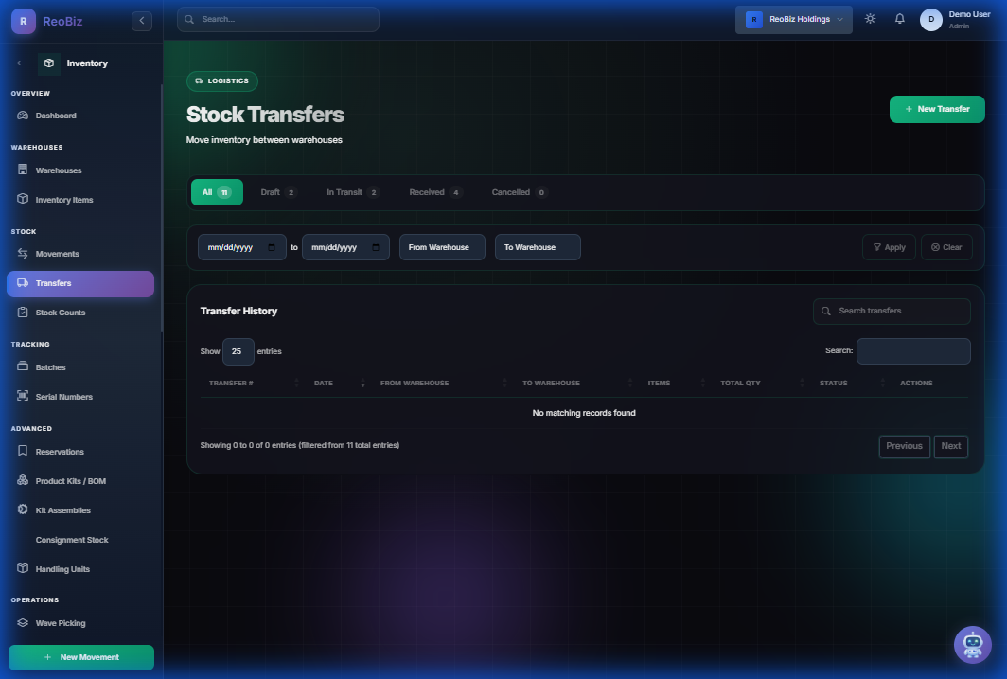Open the To Warehouse filter dropdown
Image resolution: width=1007 pixels, height=679 pixels.
click(x=537, y=247)
